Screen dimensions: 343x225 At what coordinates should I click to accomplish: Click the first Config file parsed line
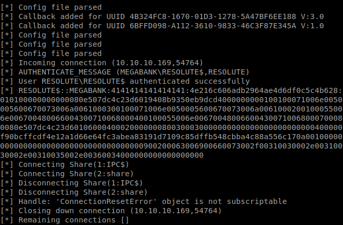coord(51,7)
